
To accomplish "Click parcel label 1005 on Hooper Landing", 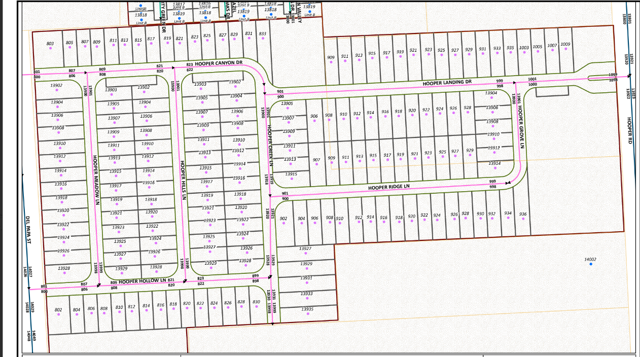I will tap(537, 47).
